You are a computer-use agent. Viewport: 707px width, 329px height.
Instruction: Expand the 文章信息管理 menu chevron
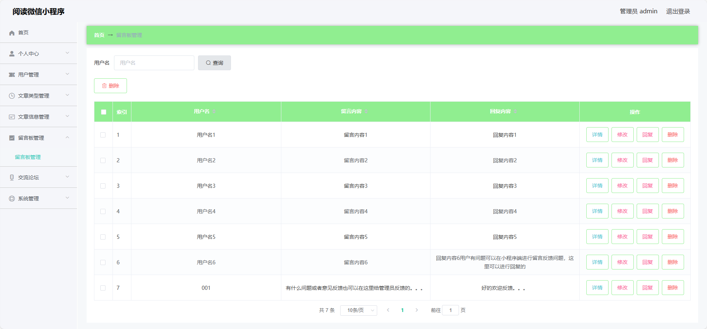(x=67, y=116)
